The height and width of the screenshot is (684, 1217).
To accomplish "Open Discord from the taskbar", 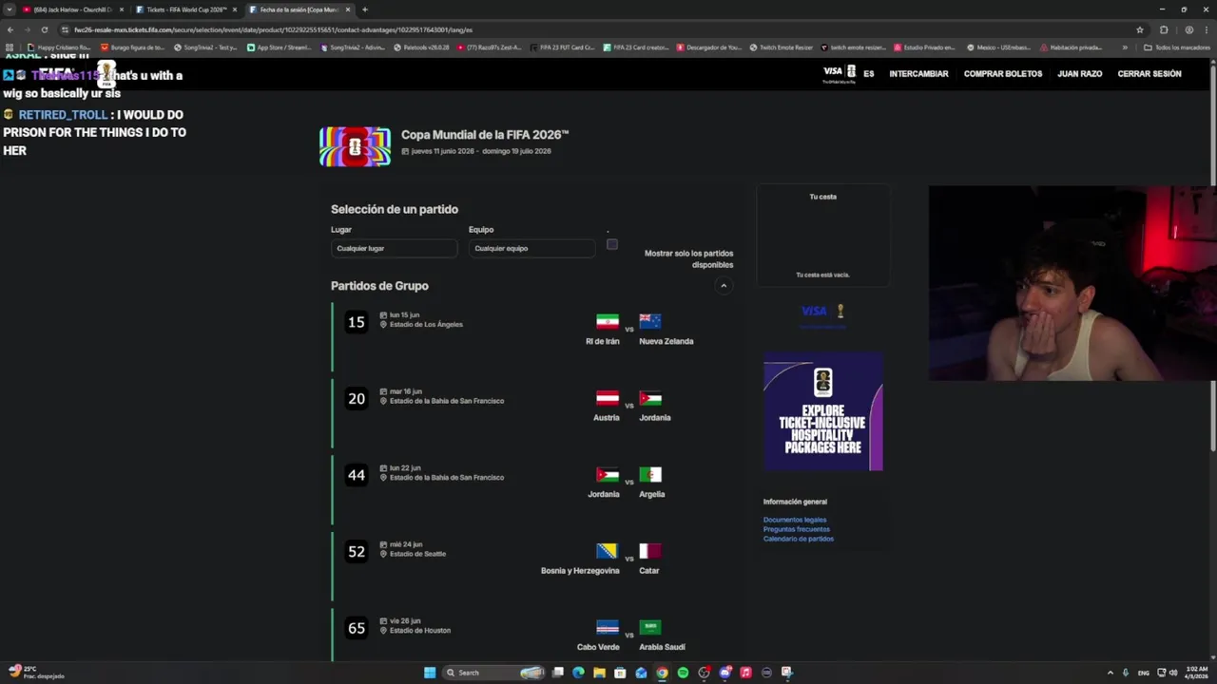I will [724, 673].
